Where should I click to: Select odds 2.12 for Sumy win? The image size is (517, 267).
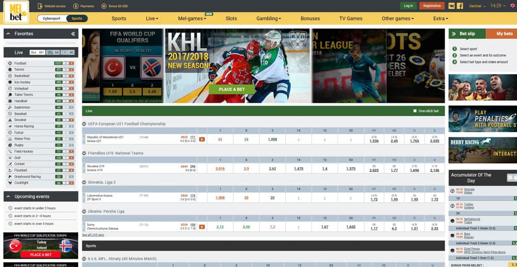[220, 227]
